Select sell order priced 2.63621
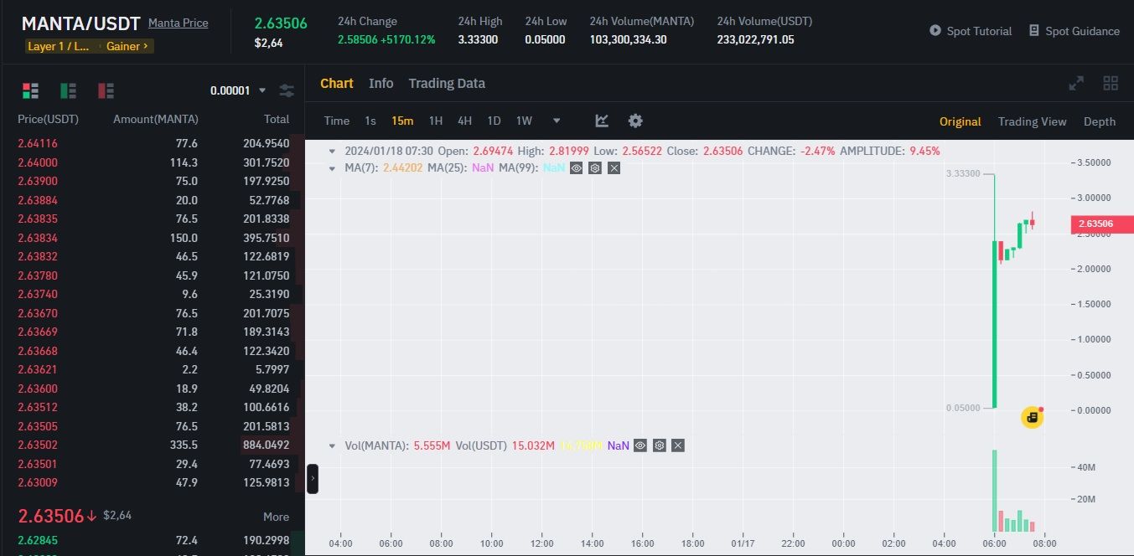This screenshot has height=556, width=1134. click(153, 369)
